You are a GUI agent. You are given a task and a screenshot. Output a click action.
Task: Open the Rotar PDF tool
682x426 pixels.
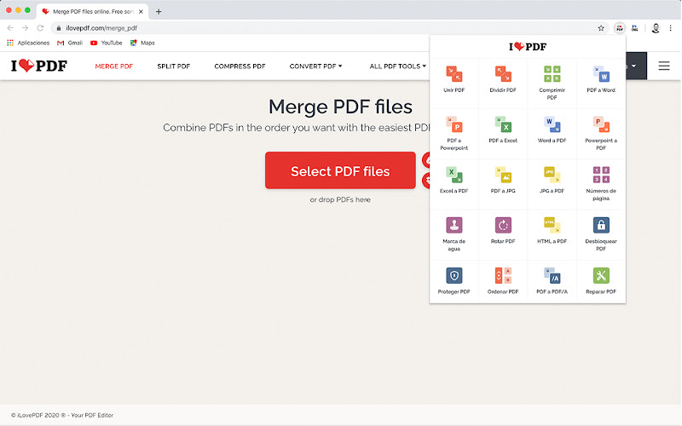pyautogui.click(x=503, y=230)
